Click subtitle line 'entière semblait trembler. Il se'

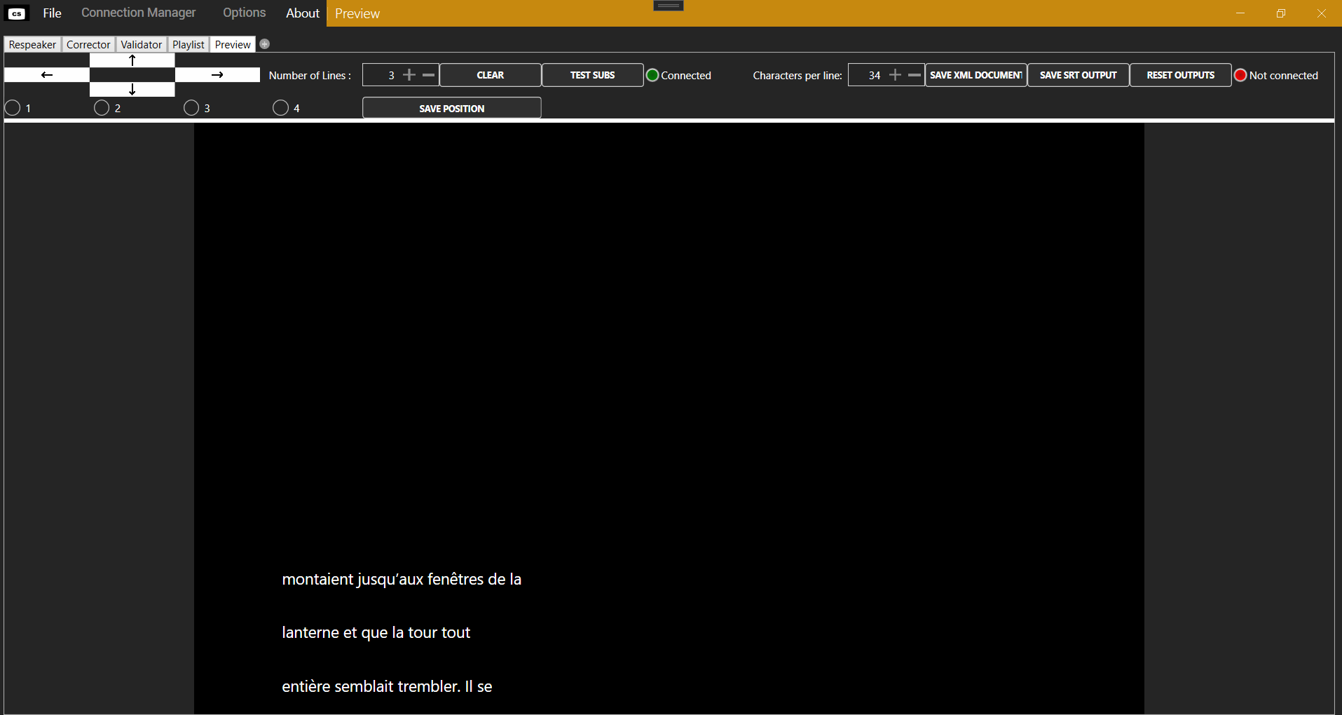[387, 687]
